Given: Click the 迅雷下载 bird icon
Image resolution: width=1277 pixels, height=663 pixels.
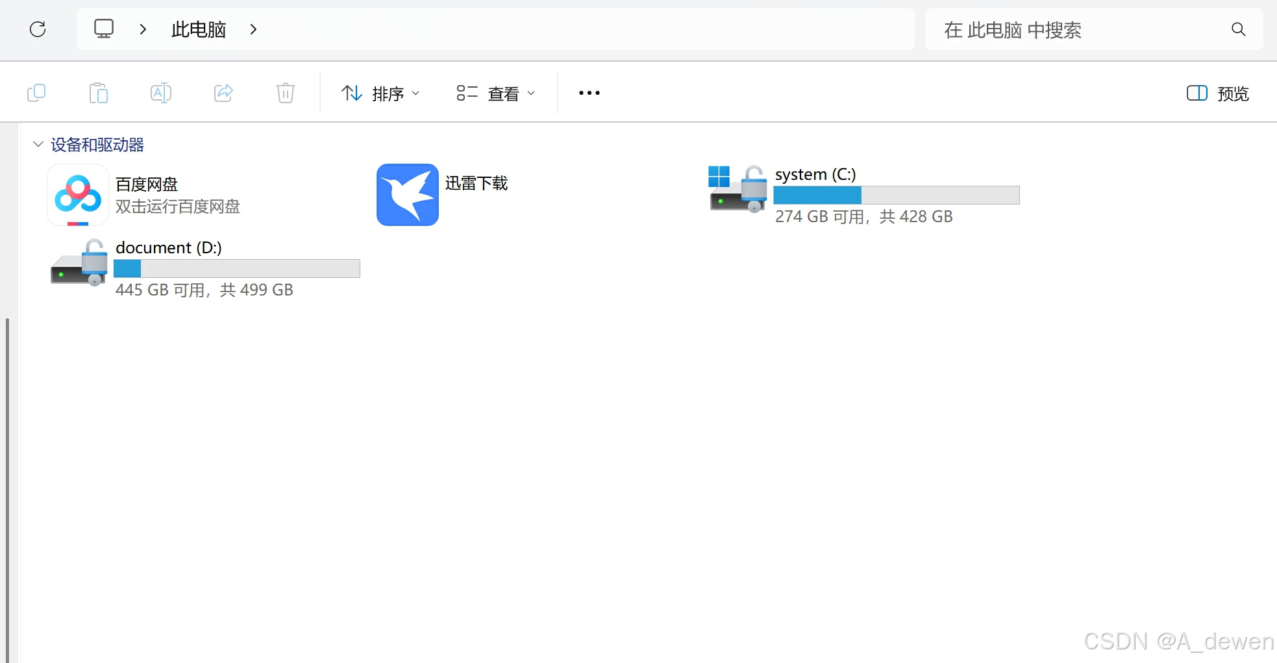Looking at the screenshot, I should [x=408, y=195].
